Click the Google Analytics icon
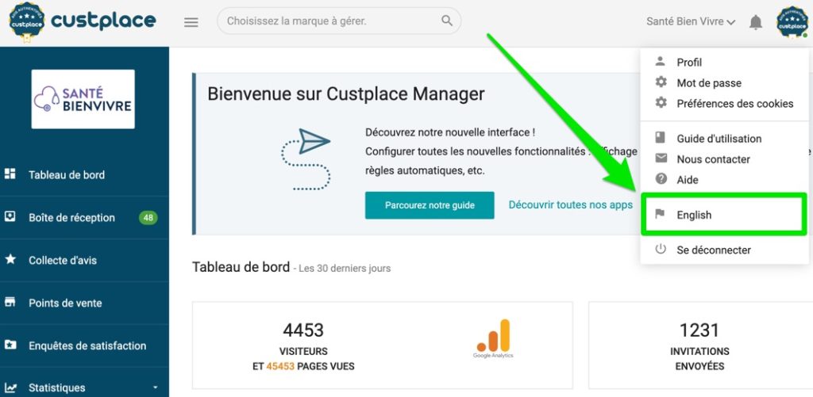Image resolution: width=813 pixels, height=397 pixels. pos(494,338)
